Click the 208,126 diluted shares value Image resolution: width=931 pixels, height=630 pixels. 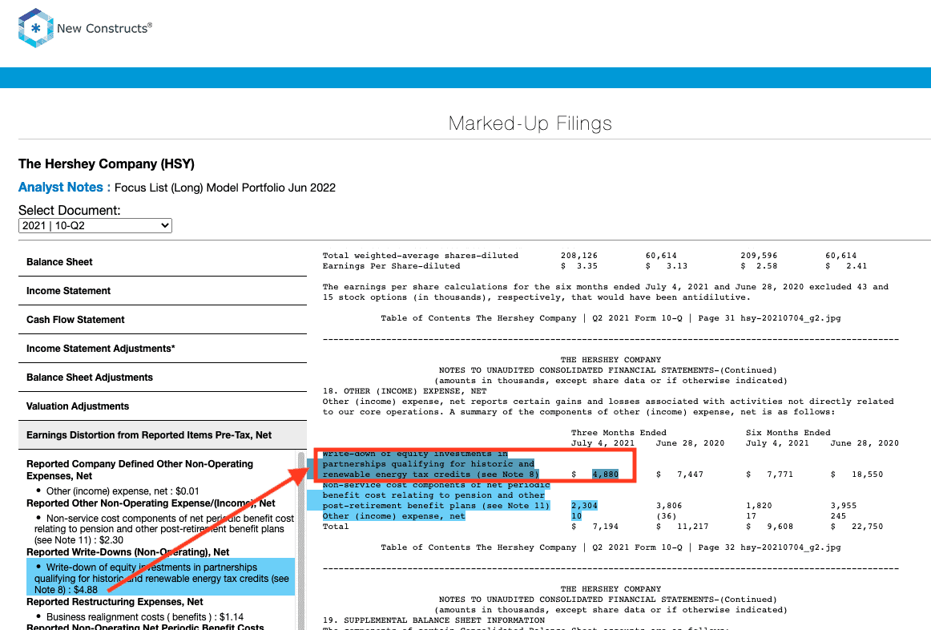tap(579, 256)
